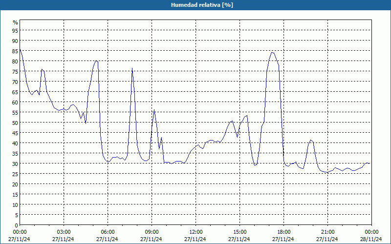Click the 65 y-axis label
Screen dimensions: 391x244
pos(16,92)
